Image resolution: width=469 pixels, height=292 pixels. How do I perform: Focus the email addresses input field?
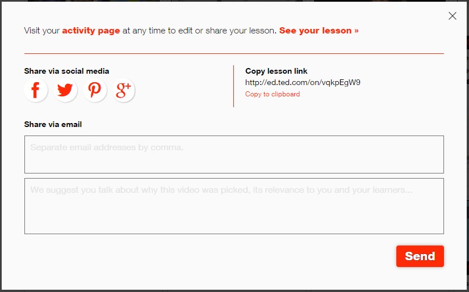234,154
